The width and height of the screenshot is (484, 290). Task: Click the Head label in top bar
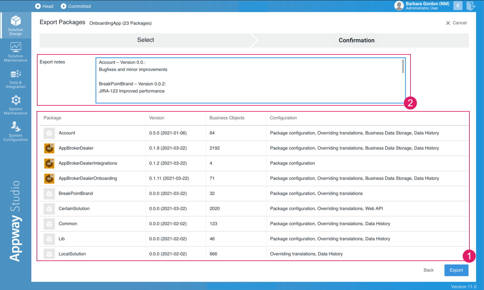tap(48, 6)
